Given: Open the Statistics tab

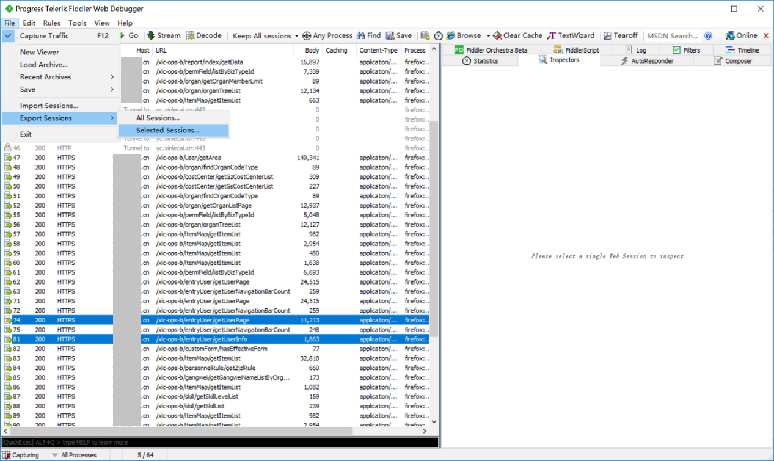Looking at the screenshot, I should point(480,61).
